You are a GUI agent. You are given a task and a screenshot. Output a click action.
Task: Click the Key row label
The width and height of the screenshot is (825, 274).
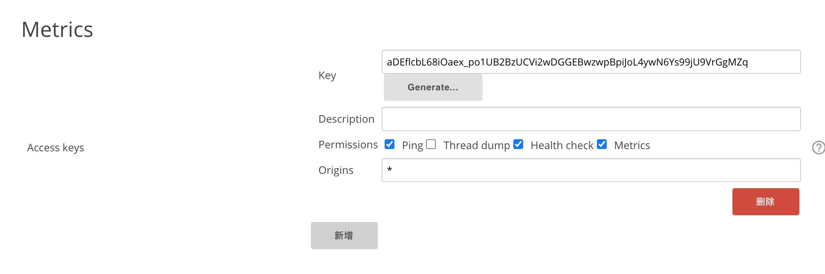point(327,75)
